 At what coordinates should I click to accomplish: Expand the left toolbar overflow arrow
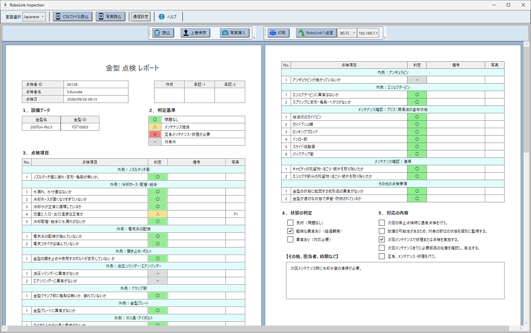click(x=254, y=37)
